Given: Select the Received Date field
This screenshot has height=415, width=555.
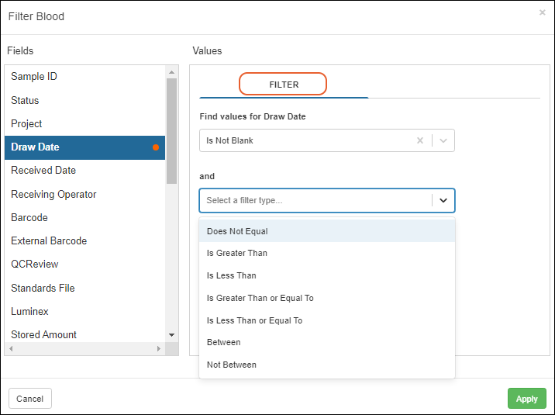Looking at the screenshot, I should coord(43,171).
